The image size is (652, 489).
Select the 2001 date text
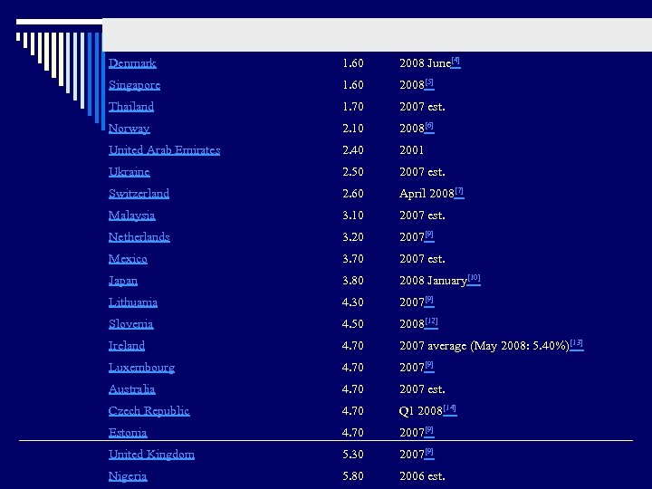(x=412, y=150)
